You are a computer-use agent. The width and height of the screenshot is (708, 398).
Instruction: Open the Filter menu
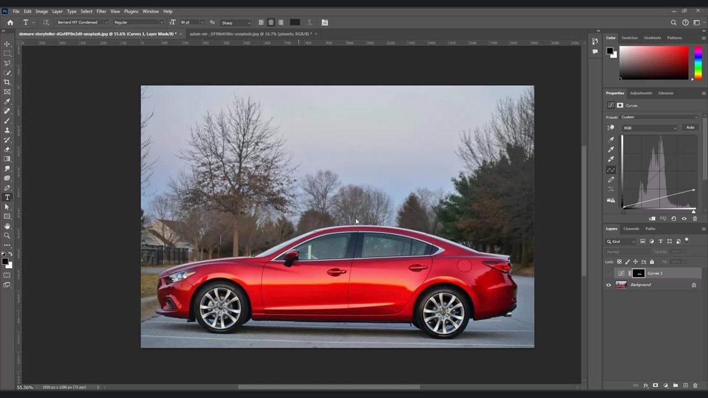(101, 11)
